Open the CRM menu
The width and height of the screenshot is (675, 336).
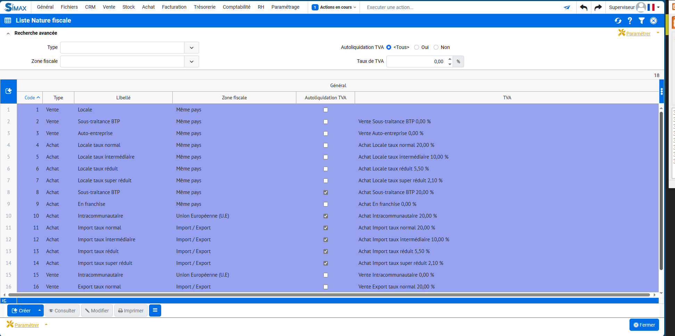click(x=90, y=7)
